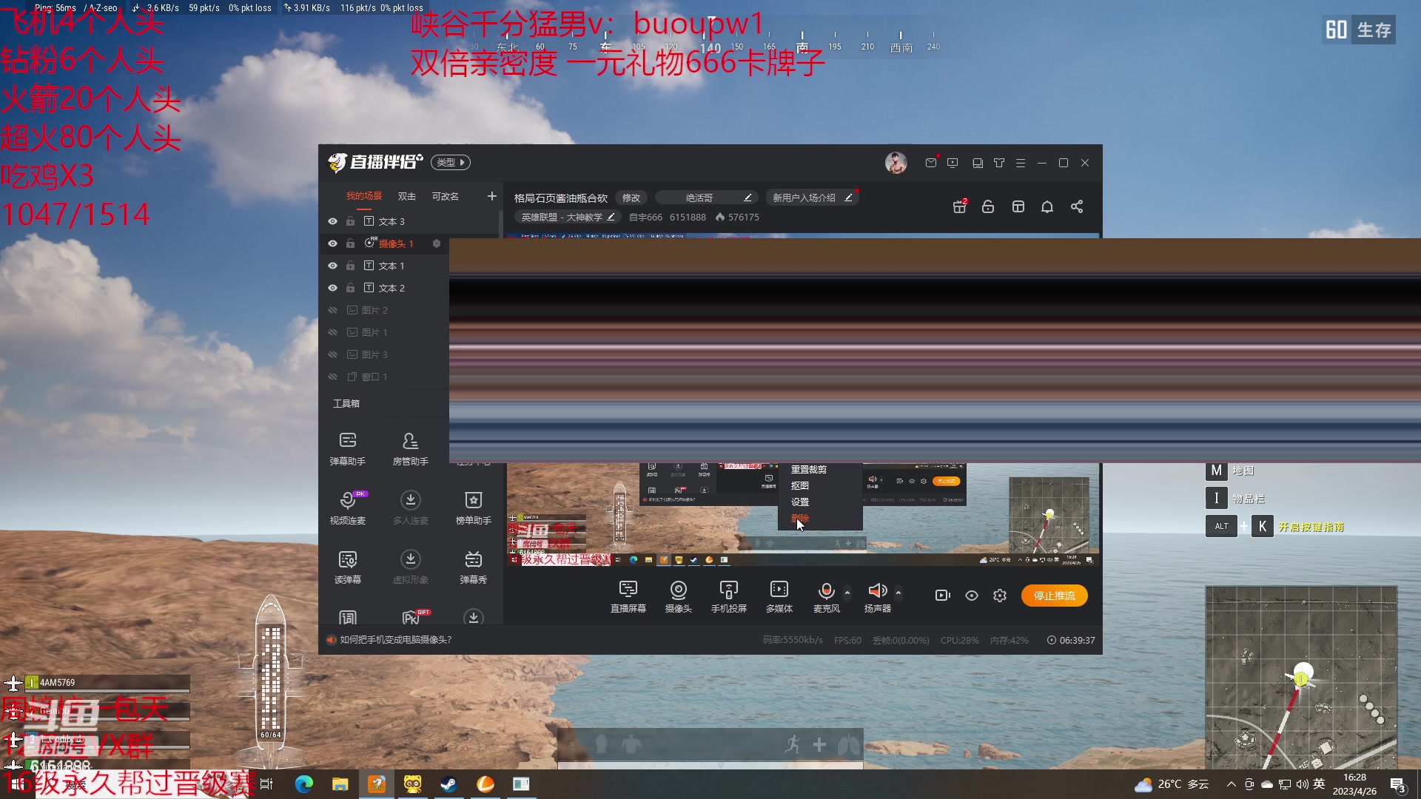
Task: Select 抠图 in the context menu
Action: (800, 486)
